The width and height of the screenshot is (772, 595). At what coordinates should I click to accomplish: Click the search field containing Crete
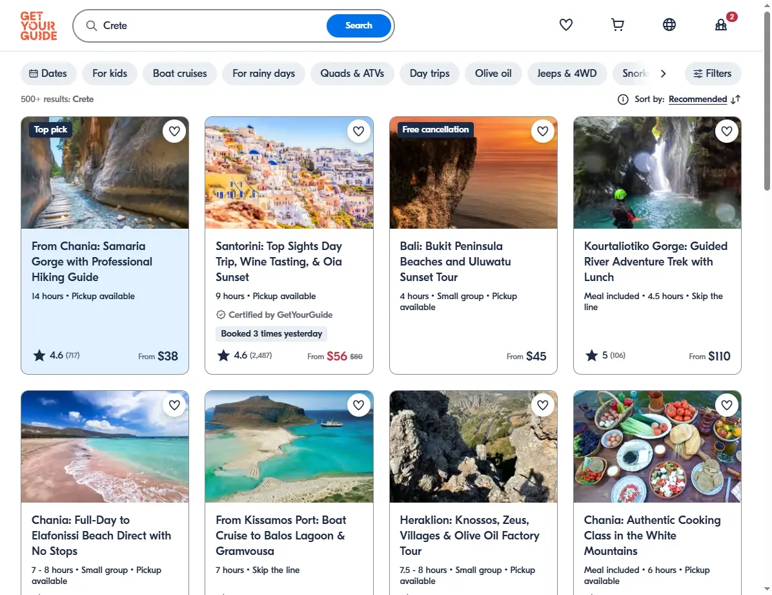tap(212, 26)
